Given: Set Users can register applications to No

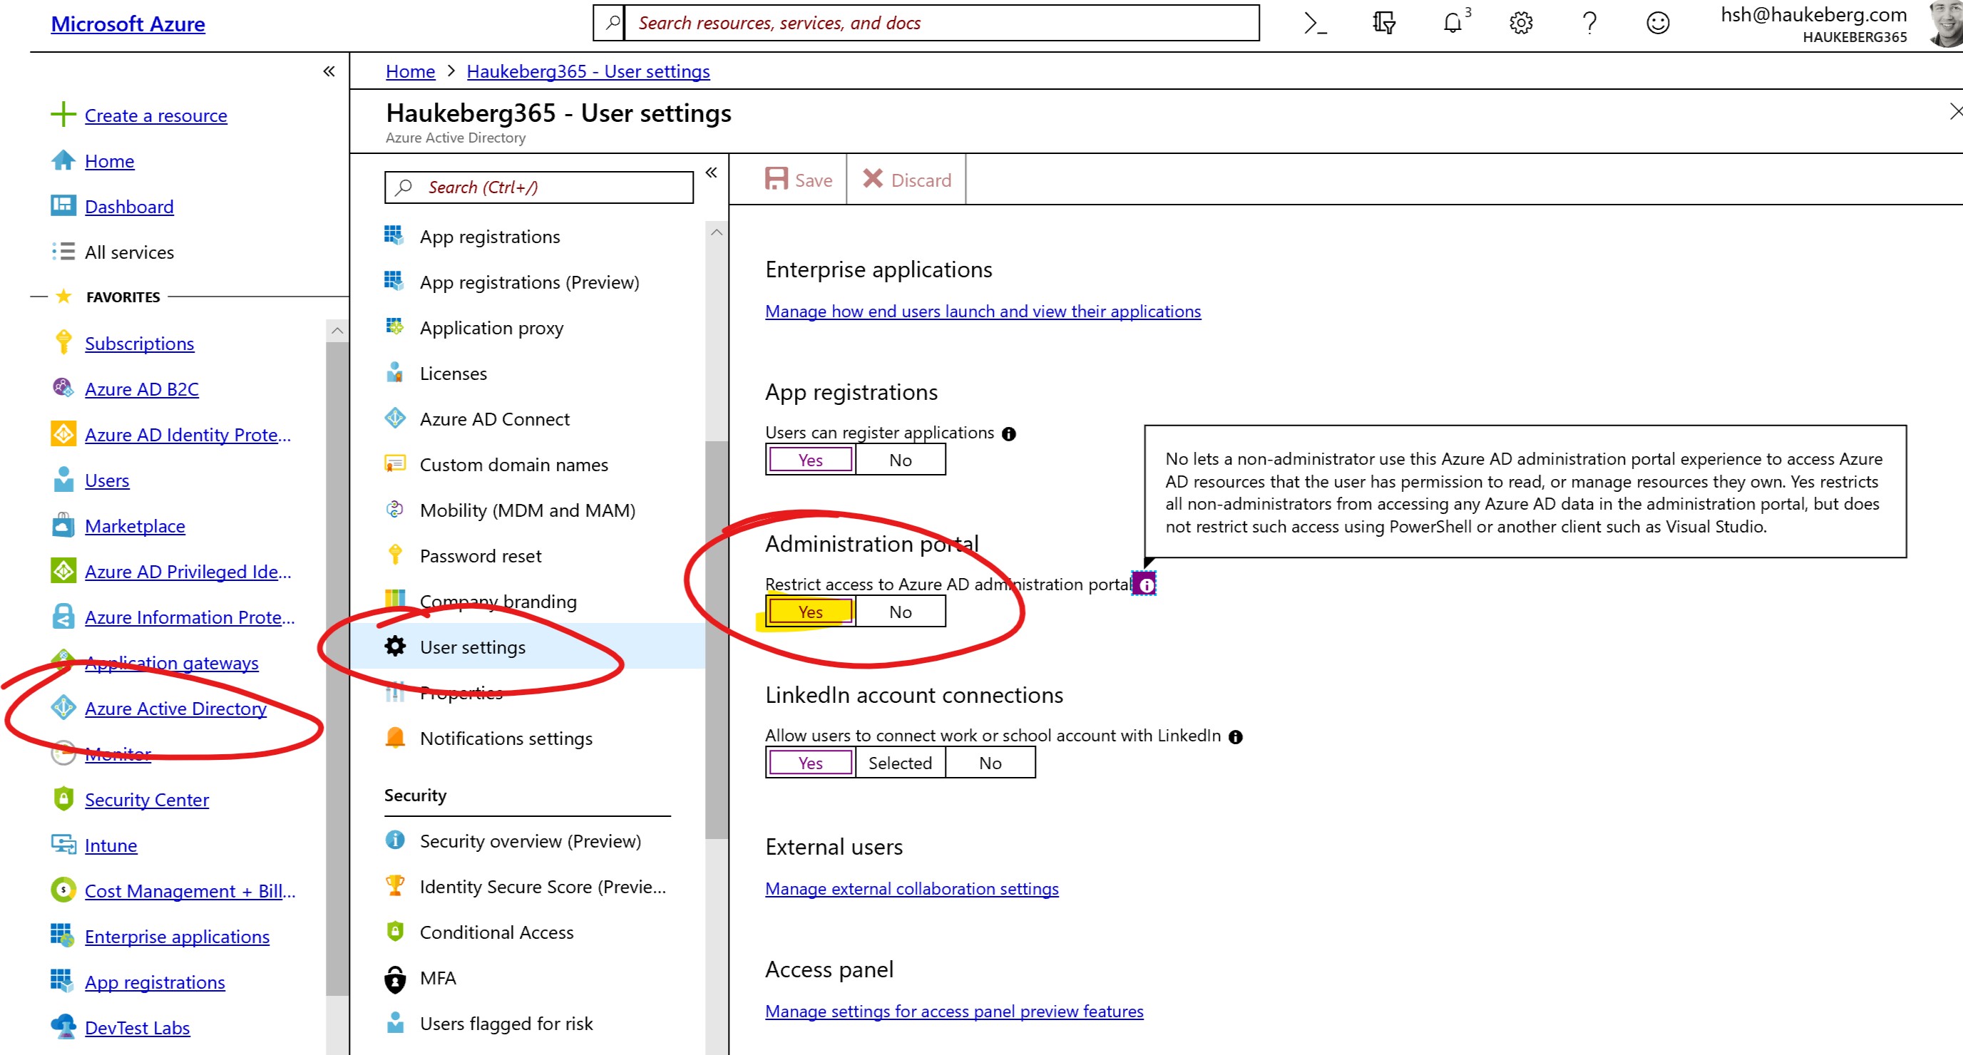Looking at the screenshot, I should (900, 460).
